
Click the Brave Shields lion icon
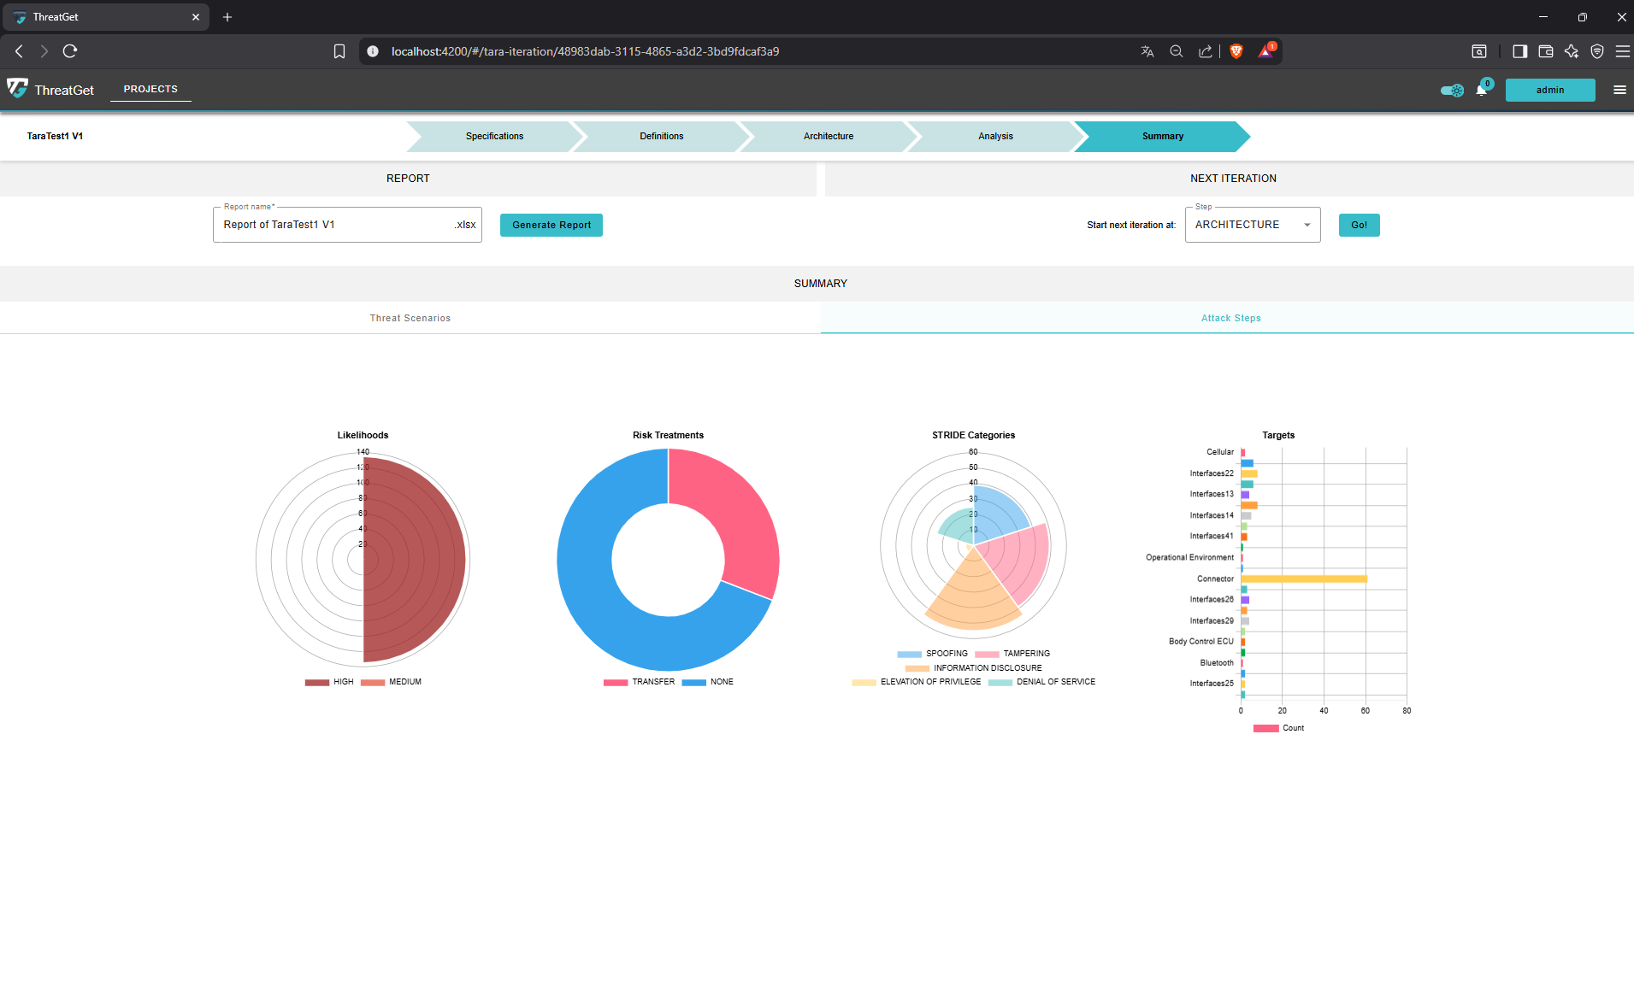pyautogui.click(x=1236, y=51)
